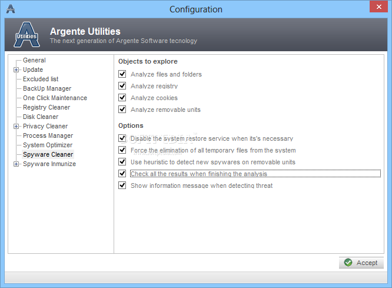Viewport: 392px width, 288px height.
Task: Click the green checkmark Accept button
Action: pyautogui.click(x=361, y=263)
